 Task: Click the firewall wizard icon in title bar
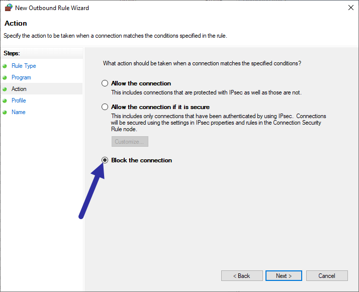tap(9, 8)
